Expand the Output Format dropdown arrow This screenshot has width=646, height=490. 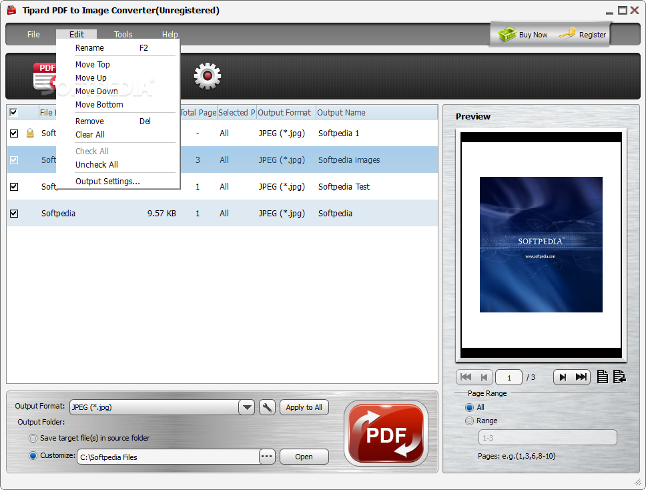[x=247, y=408]
